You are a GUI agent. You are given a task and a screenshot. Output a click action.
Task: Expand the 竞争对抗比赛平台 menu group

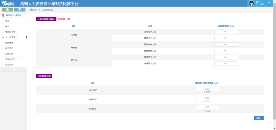[14, 15]
